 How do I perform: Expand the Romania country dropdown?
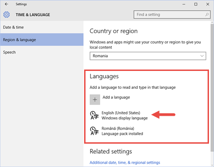click(148, 56)
